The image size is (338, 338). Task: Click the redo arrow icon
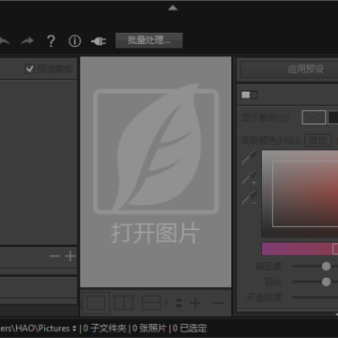tap(27, 41)
